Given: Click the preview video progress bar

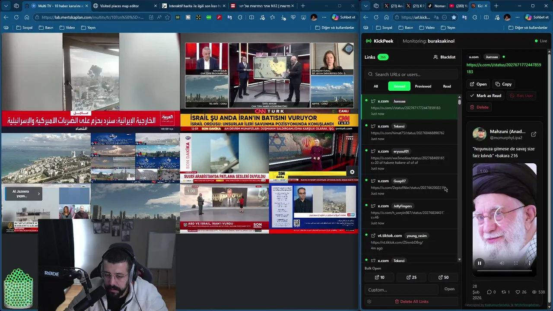Looking at the screenshot, I should (x=504, y=271).
